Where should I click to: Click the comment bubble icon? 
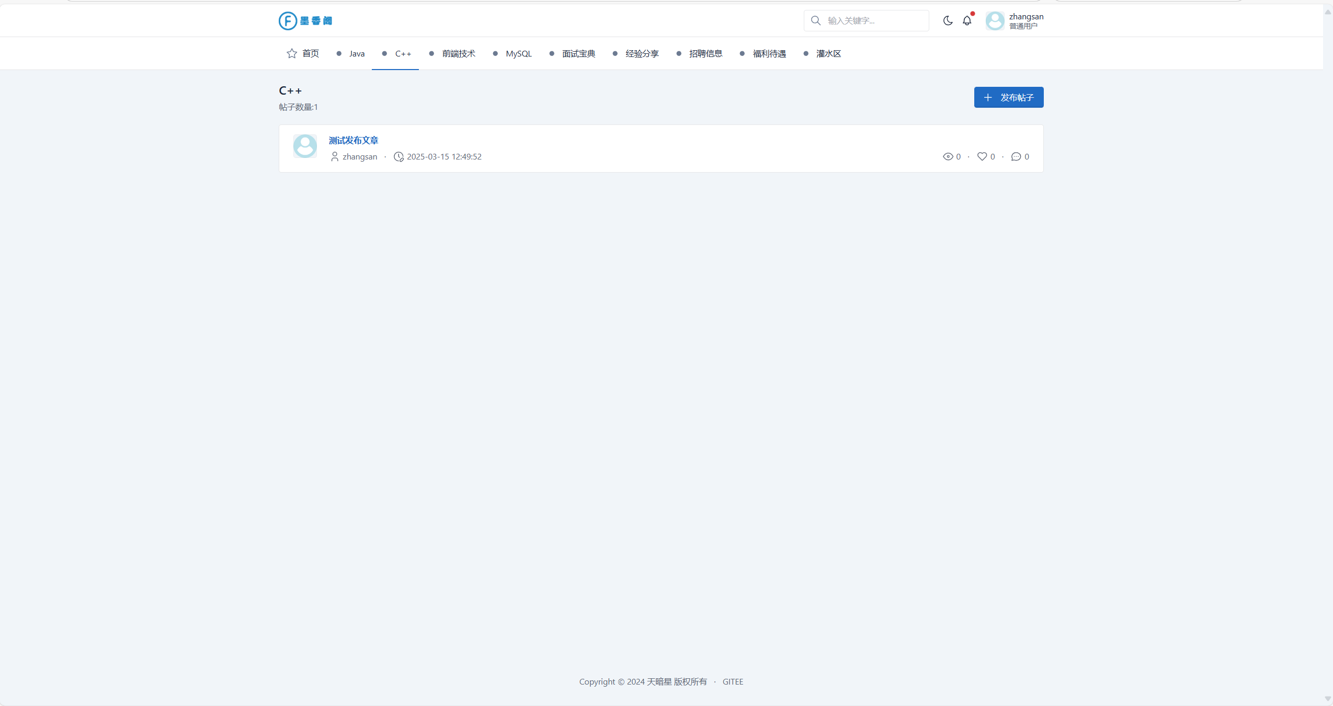coord(1016,157)
